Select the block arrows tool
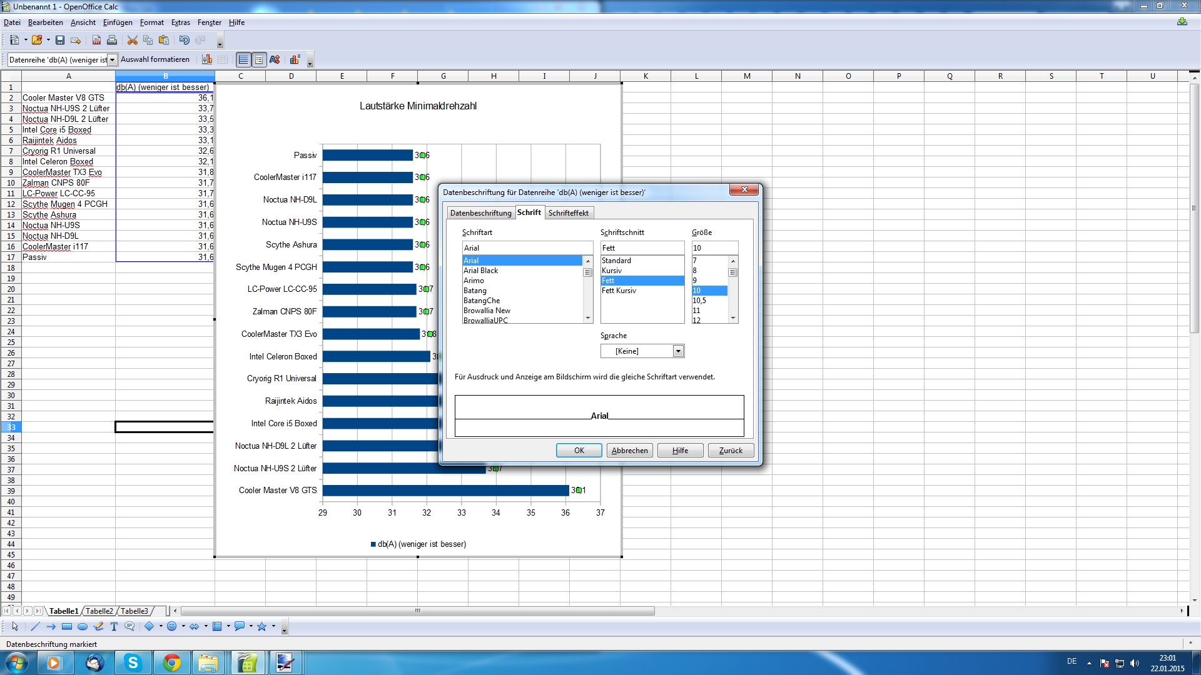The width and height of the screenshot is (1201, 675). click(195, 626)
